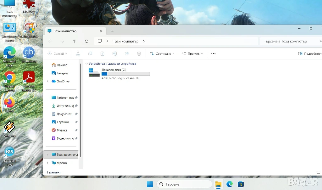This screenshot has height=190, width=322.
Task: Add a new tab in File Explorer
Action: pyautogui.click(x=112, y=31)
